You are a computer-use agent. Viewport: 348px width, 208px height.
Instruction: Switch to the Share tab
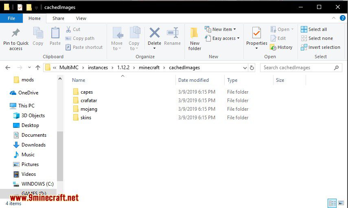click(x=58, y=18)
